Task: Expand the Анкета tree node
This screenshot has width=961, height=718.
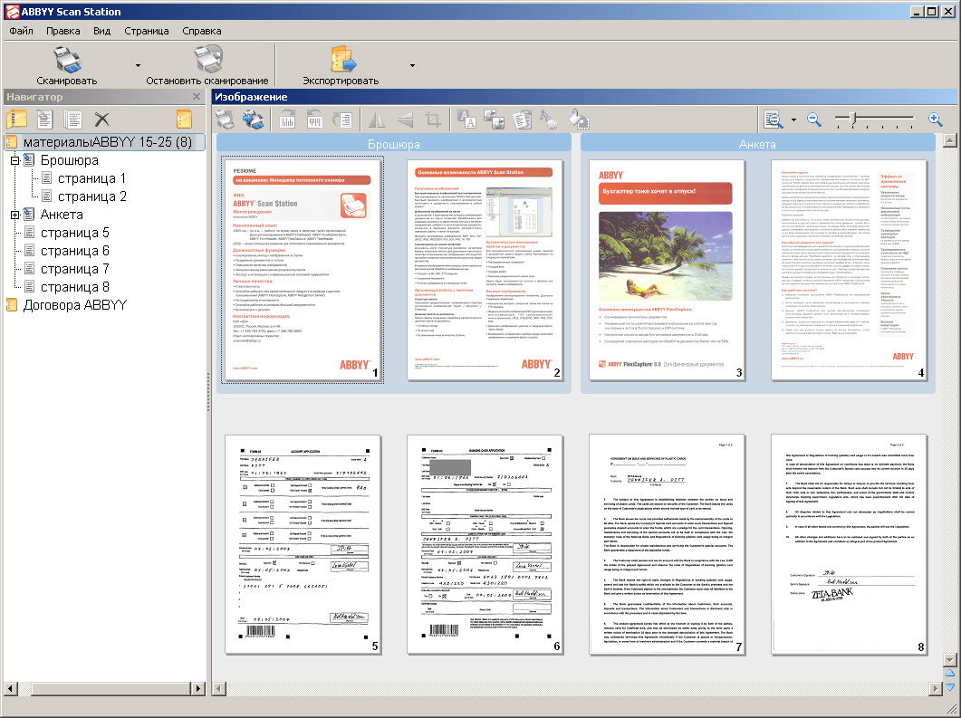Action: 15,215
